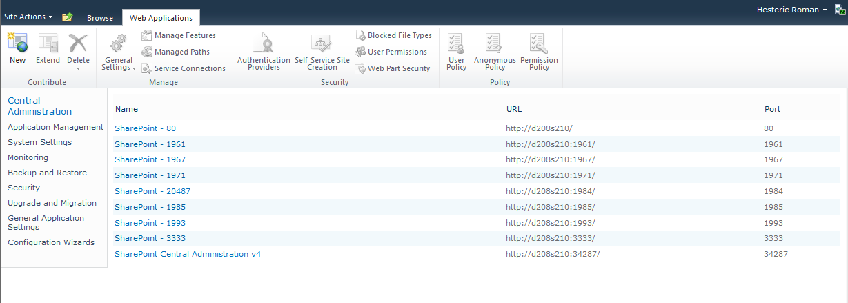The height and width of the screenshot is (303, 848).
Task: Open the Anonymous Policy icon
Action: [494, 43]
